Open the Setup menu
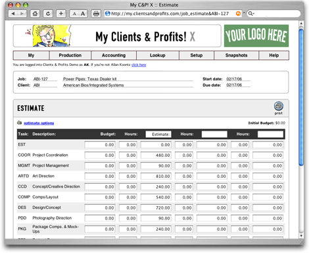The width and height of the screenshot is (309, 253). pyautogui.click(x=197, y=55)
